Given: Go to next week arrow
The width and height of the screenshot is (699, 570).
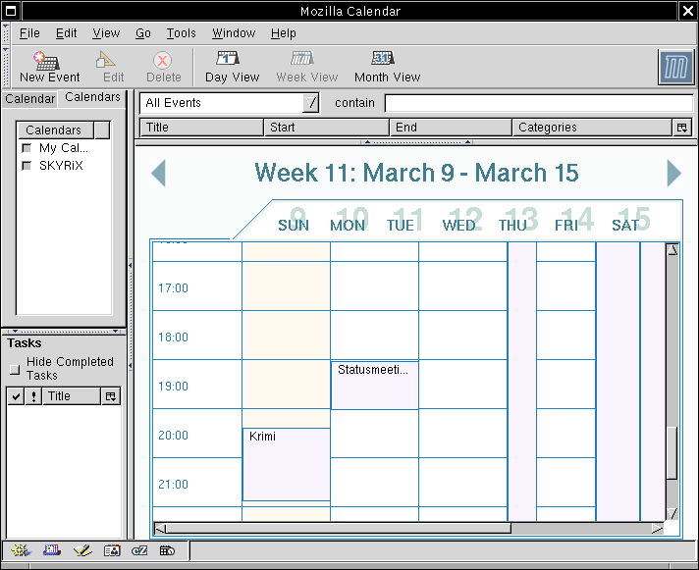Looking at the screenshot, I should [674, 173].
